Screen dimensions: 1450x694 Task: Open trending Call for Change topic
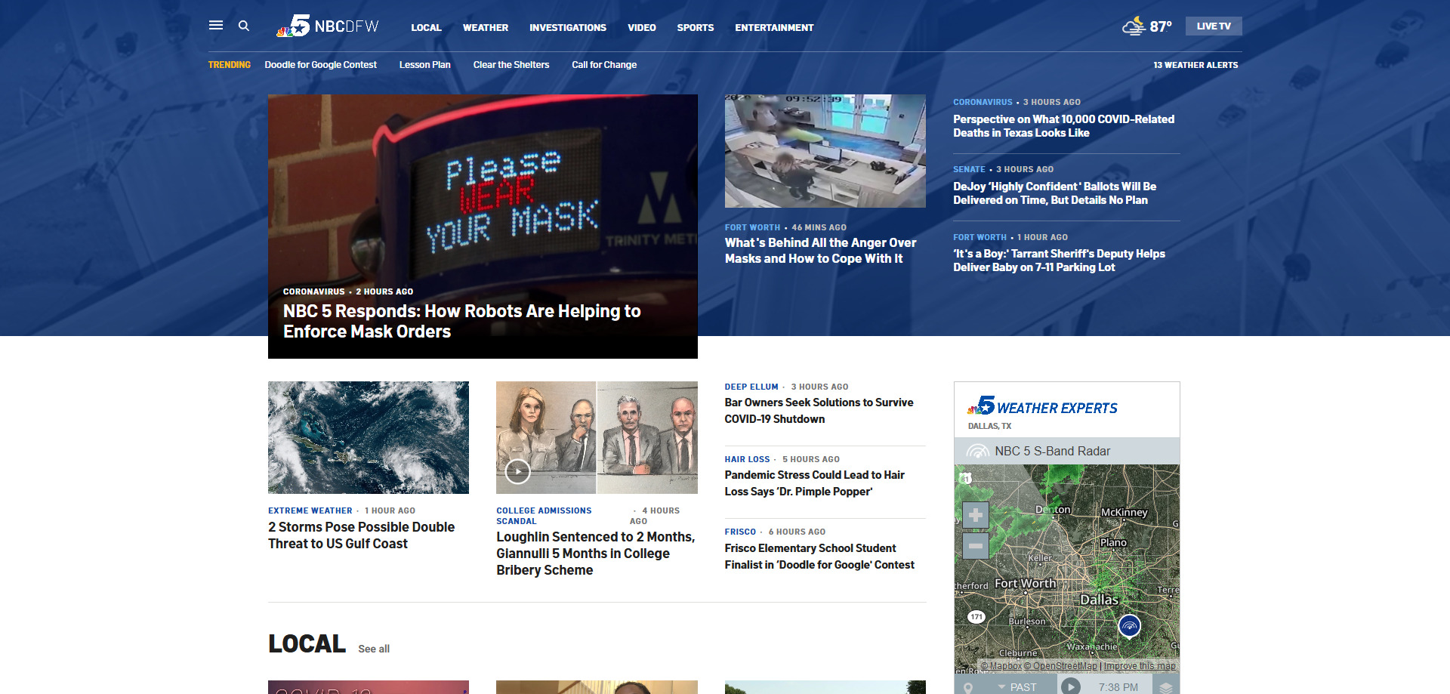coord(604,65)
